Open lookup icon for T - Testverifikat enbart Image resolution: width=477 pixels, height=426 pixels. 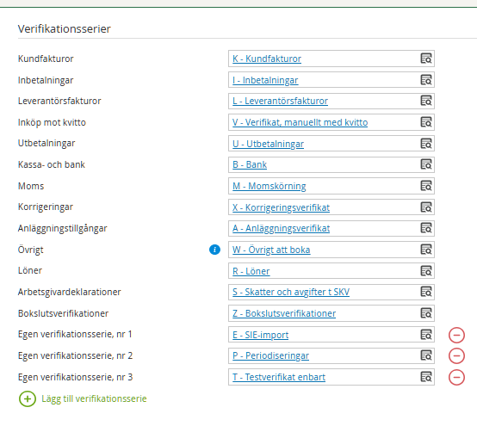426,377
